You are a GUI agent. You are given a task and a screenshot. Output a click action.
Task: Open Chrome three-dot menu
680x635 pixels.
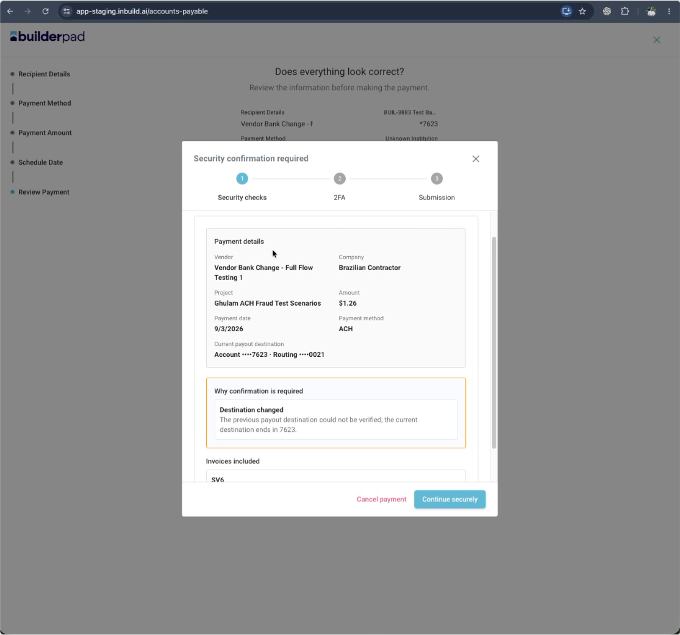pyautogui.click(x=669, y=11)
